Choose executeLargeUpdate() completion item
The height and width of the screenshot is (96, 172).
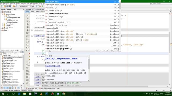[x=82, y=49]
